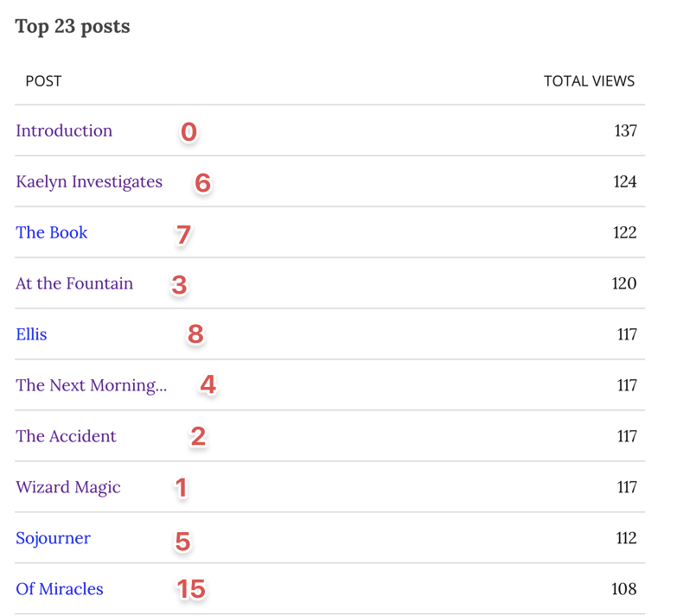Click the POST column header
Viewport: 696px width, 615px height.
(43, 81)
